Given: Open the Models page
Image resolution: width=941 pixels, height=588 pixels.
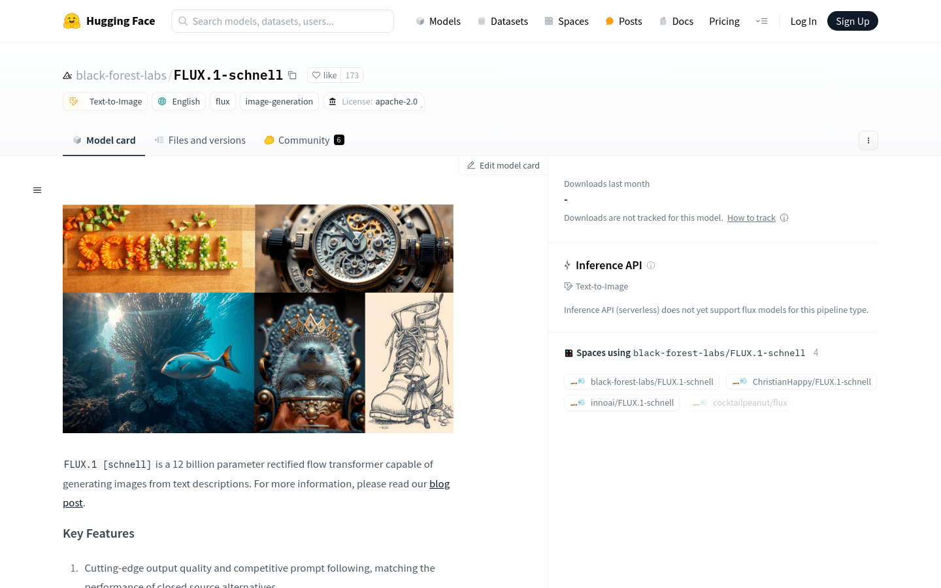Looking at the screenshot, I should click(438, 21).
